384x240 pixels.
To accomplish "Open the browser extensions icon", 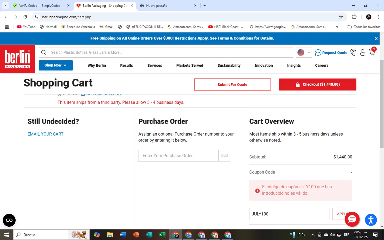I will click(x=354, y=17).
